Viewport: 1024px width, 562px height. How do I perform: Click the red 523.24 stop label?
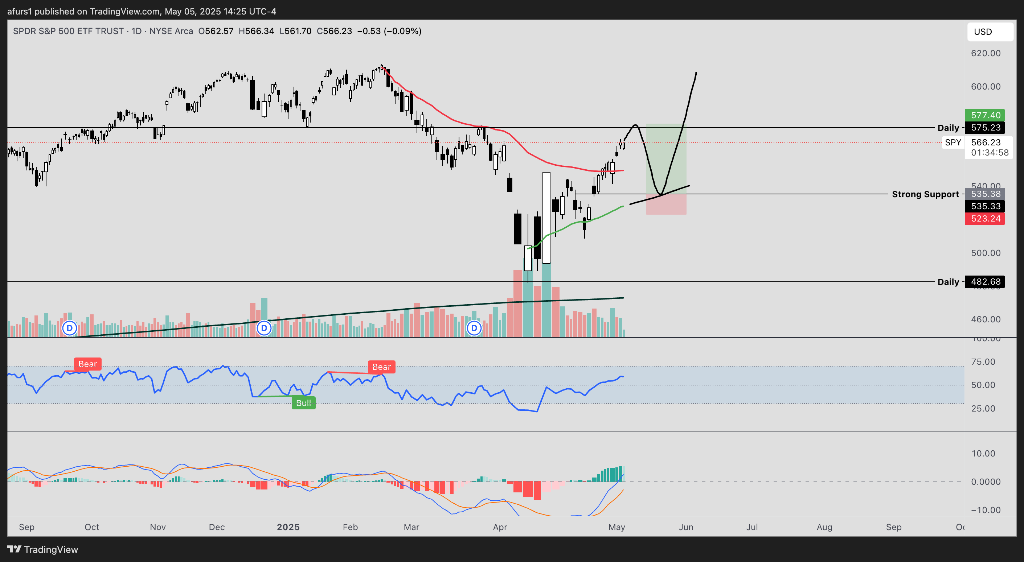point(985,218)
